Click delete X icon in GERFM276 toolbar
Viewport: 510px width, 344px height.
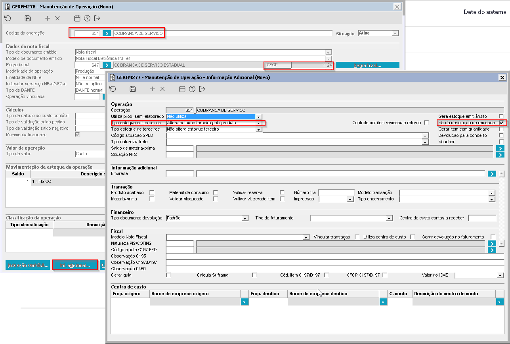point(57,18)
